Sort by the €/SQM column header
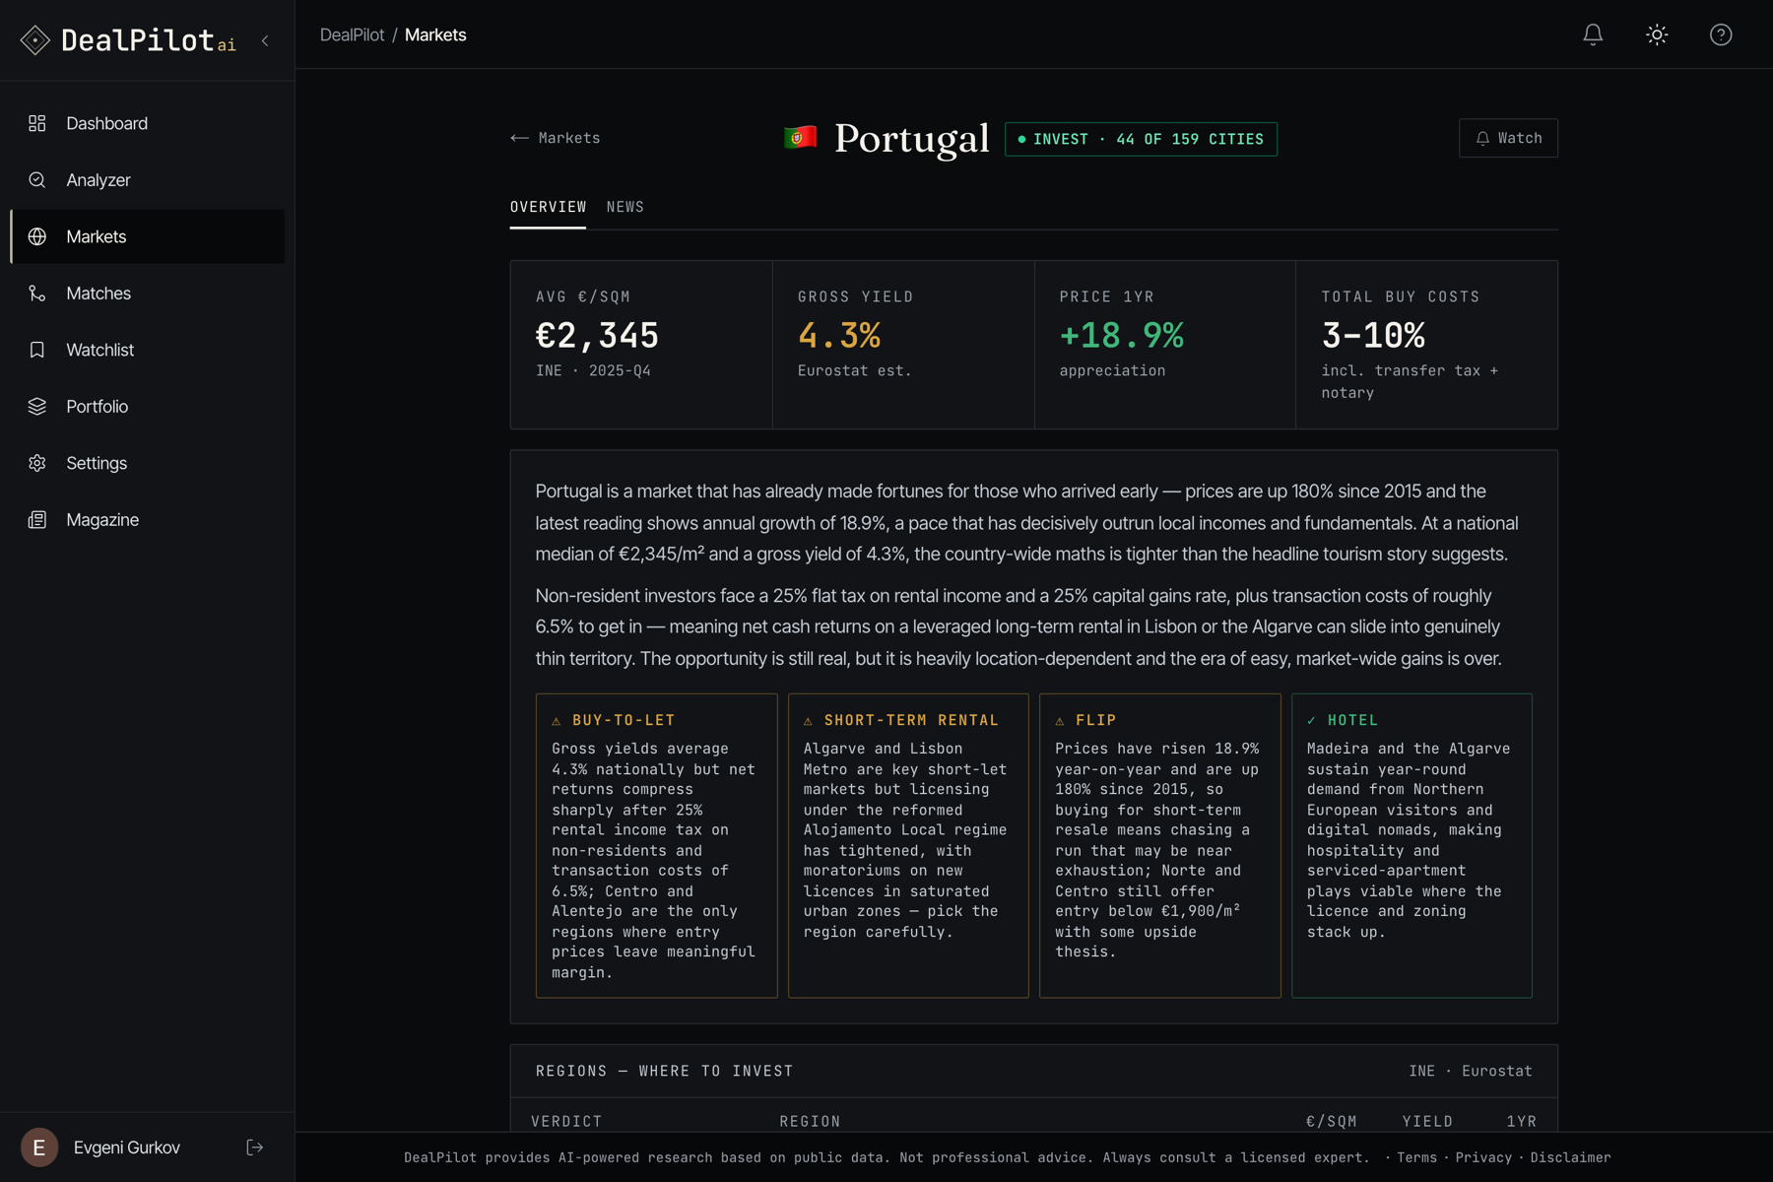Image resolution: width=1773 pixels, height=1182 pixels. (x=1332, y=1121)
